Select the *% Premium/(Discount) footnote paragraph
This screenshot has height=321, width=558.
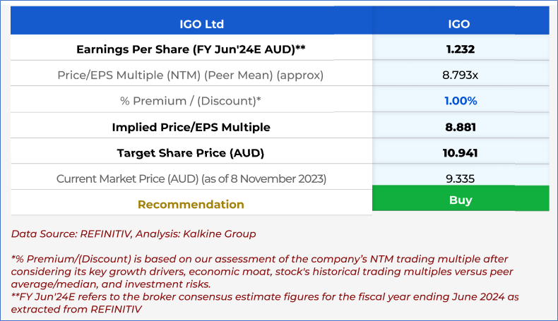259,272
